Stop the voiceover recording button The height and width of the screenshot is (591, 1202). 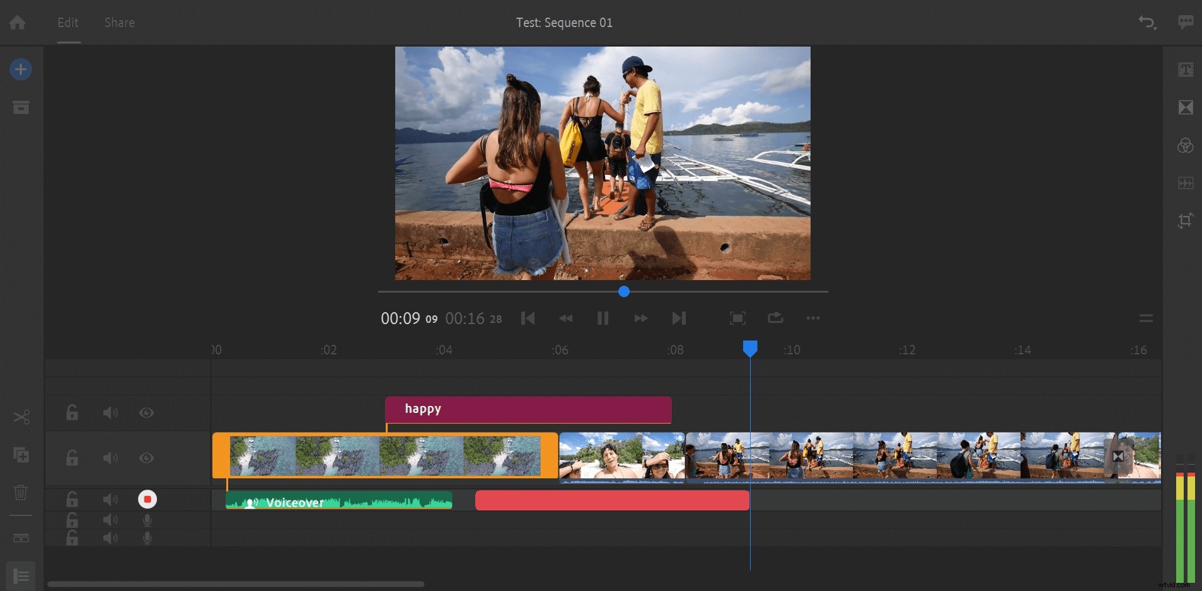147,498
